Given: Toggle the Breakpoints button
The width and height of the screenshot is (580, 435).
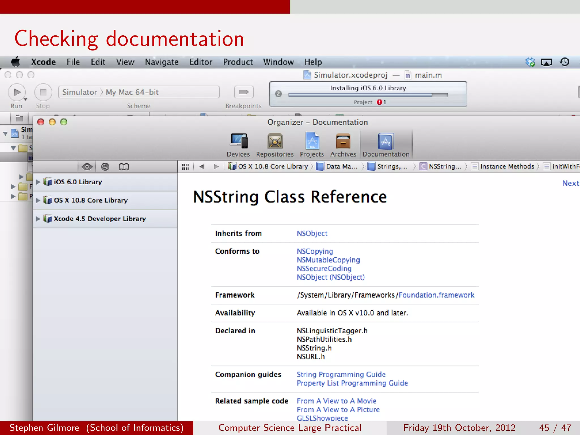Looking at the screenshot, I should coord(244,92).
